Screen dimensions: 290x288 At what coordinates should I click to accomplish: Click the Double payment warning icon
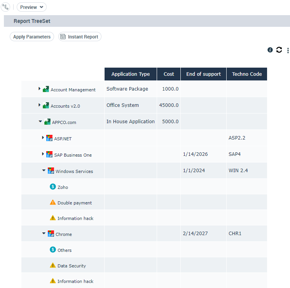point(53,202)
